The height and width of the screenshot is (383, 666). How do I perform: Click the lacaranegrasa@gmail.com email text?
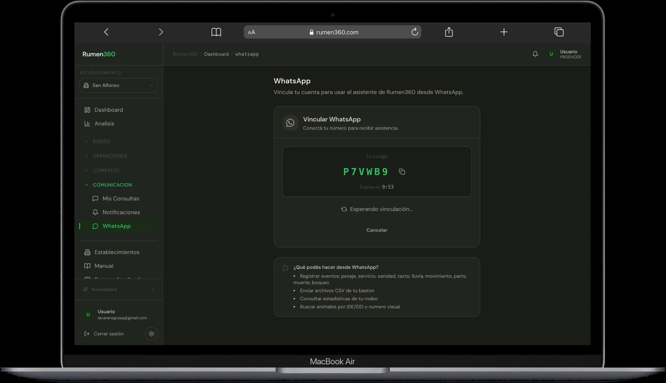pos(122,318)
